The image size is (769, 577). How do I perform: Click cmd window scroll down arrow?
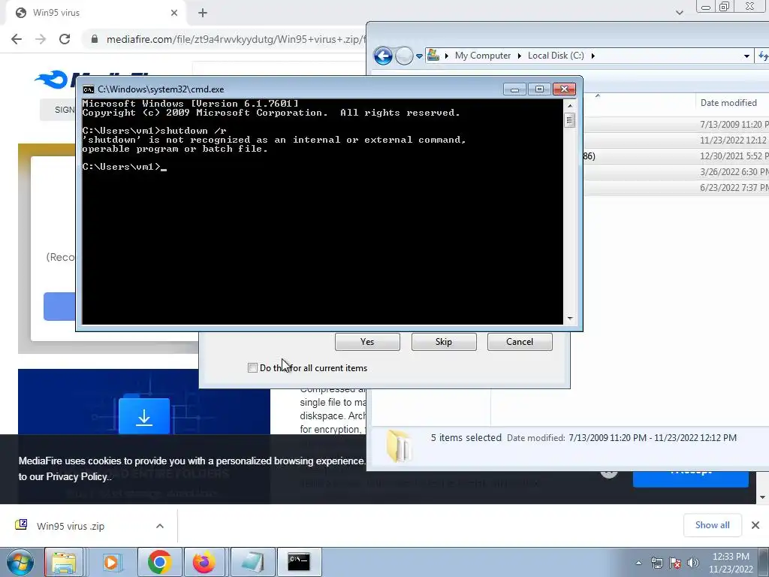click(569, 319)
